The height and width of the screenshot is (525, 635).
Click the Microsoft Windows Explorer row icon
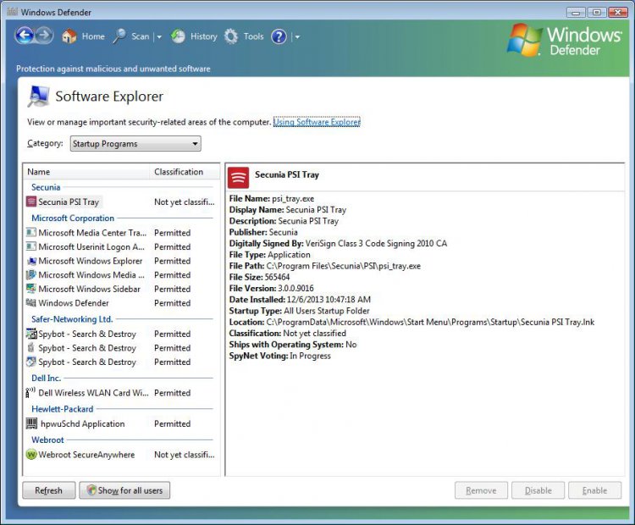click(31, 261)
